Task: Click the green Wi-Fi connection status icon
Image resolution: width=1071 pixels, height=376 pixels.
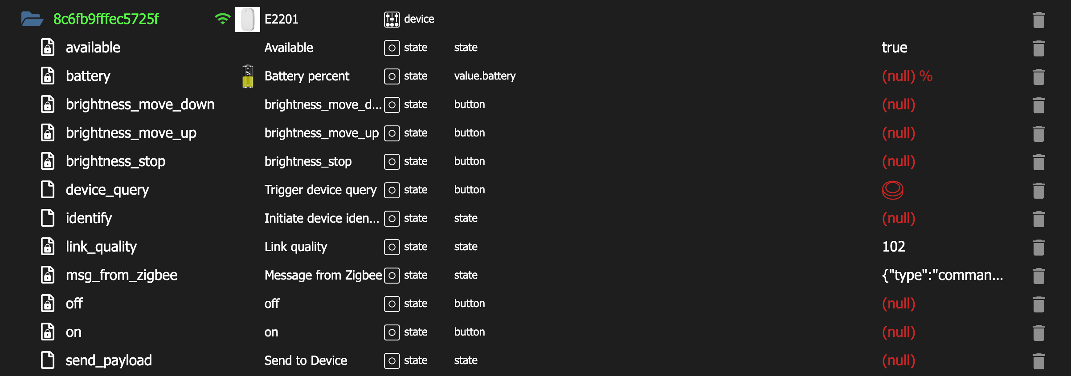Action: click(x=222, y=19)
